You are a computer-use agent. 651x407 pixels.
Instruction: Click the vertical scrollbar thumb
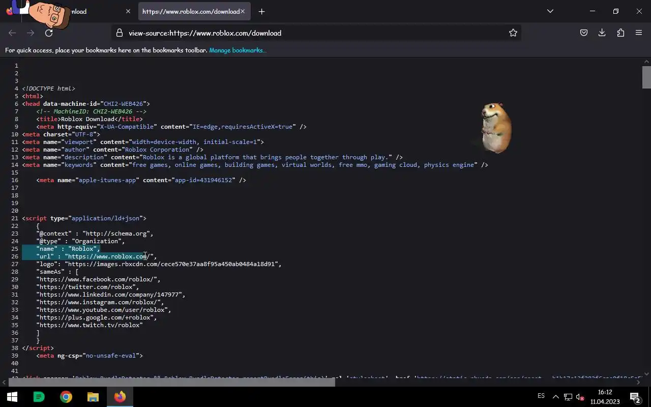click(x=646, y=77)
